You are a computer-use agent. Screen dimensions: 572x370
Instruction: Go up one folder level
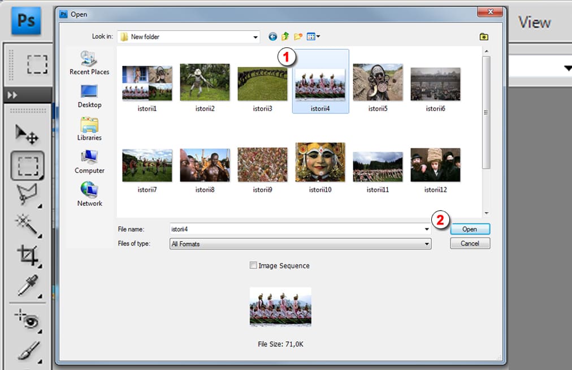point(285,37)
